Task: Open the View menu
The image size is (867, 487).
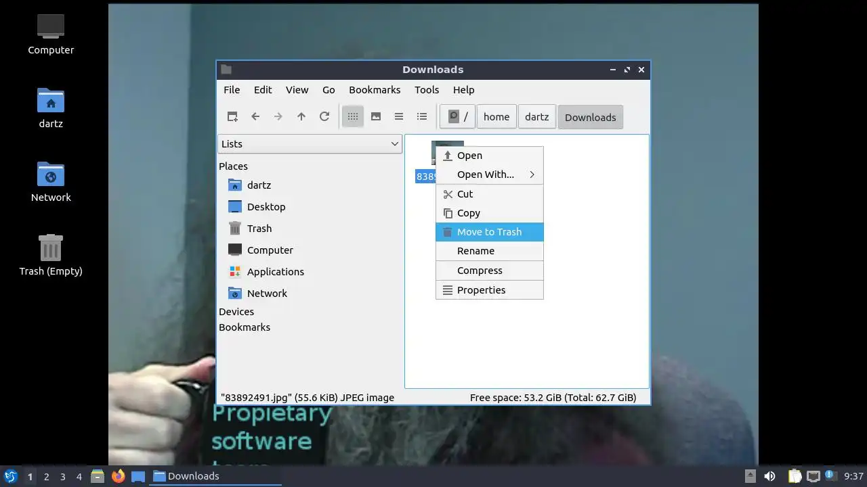Action: click(297, 90)
